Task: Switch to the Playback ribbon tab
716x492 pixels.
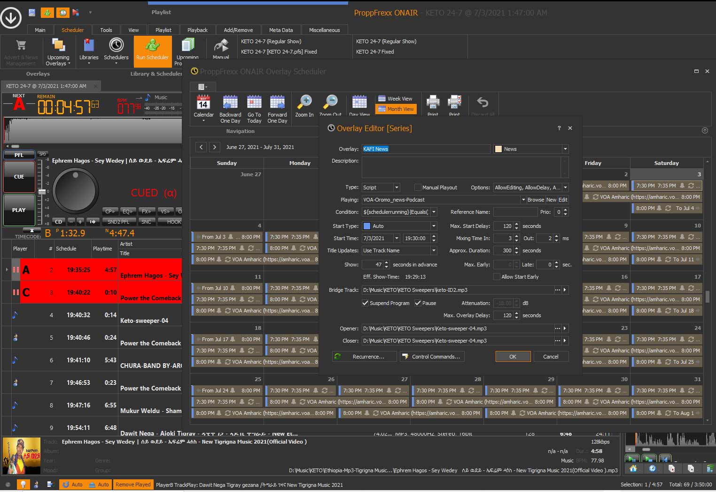Action: coord(197,30)
